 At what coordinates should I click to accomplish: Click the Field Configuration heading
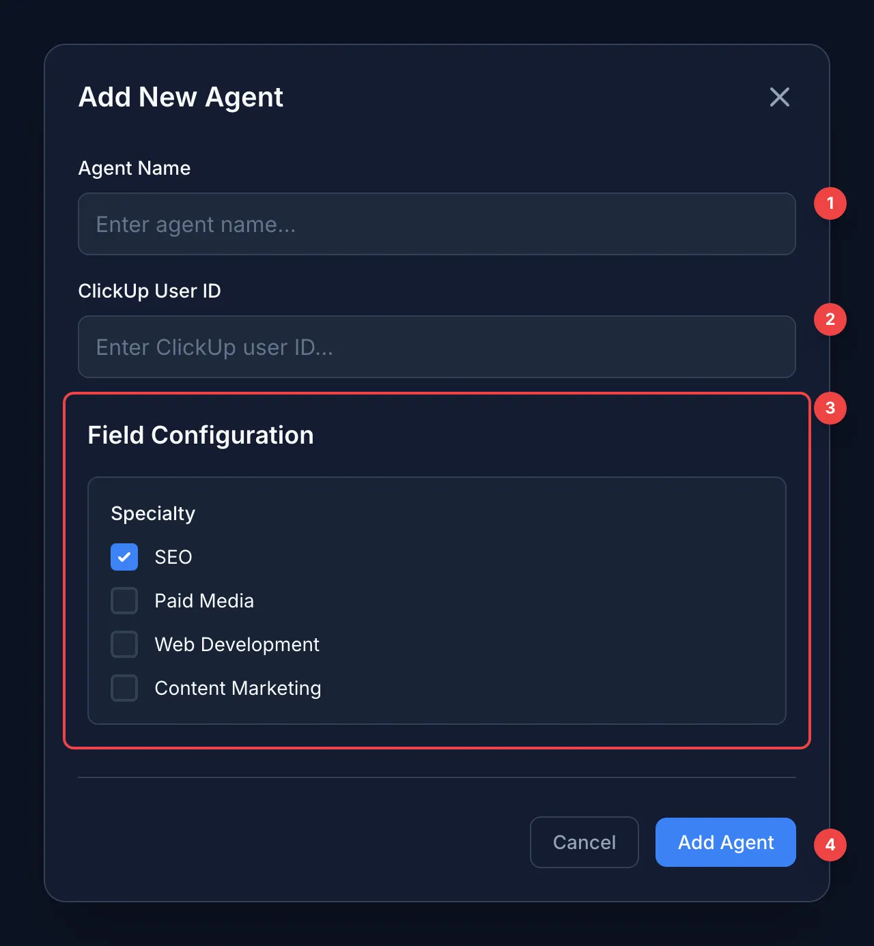(x=200, y=435)
